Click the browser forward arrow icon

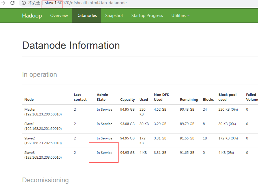pos(3,3)
